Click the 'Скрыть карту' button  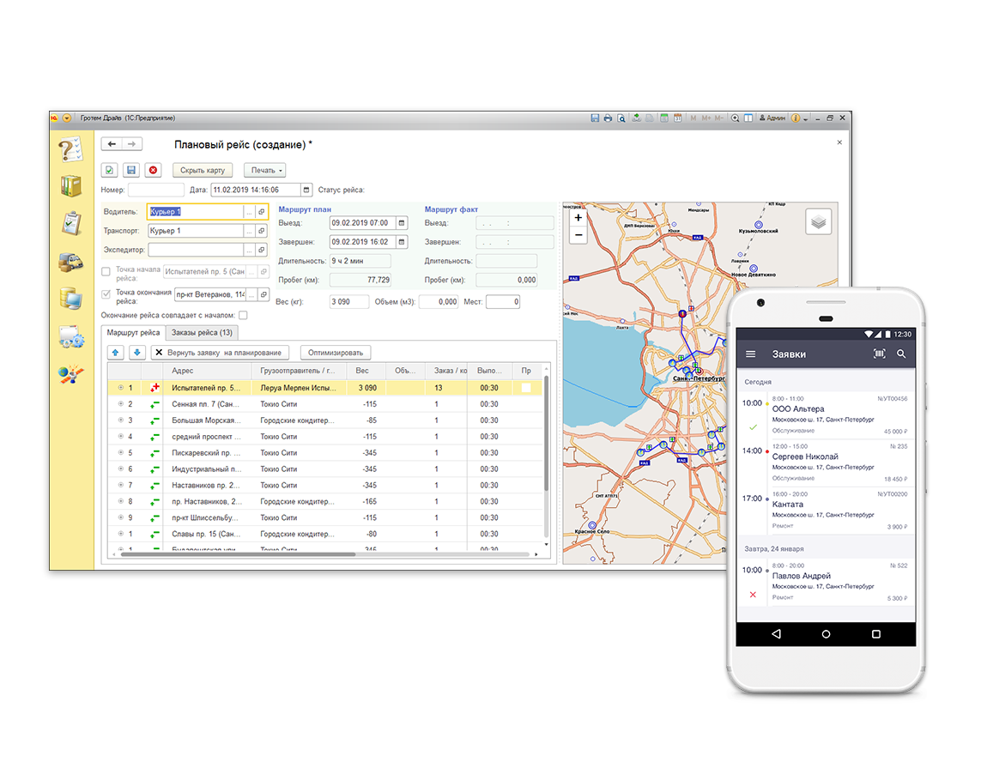point(202,170)
